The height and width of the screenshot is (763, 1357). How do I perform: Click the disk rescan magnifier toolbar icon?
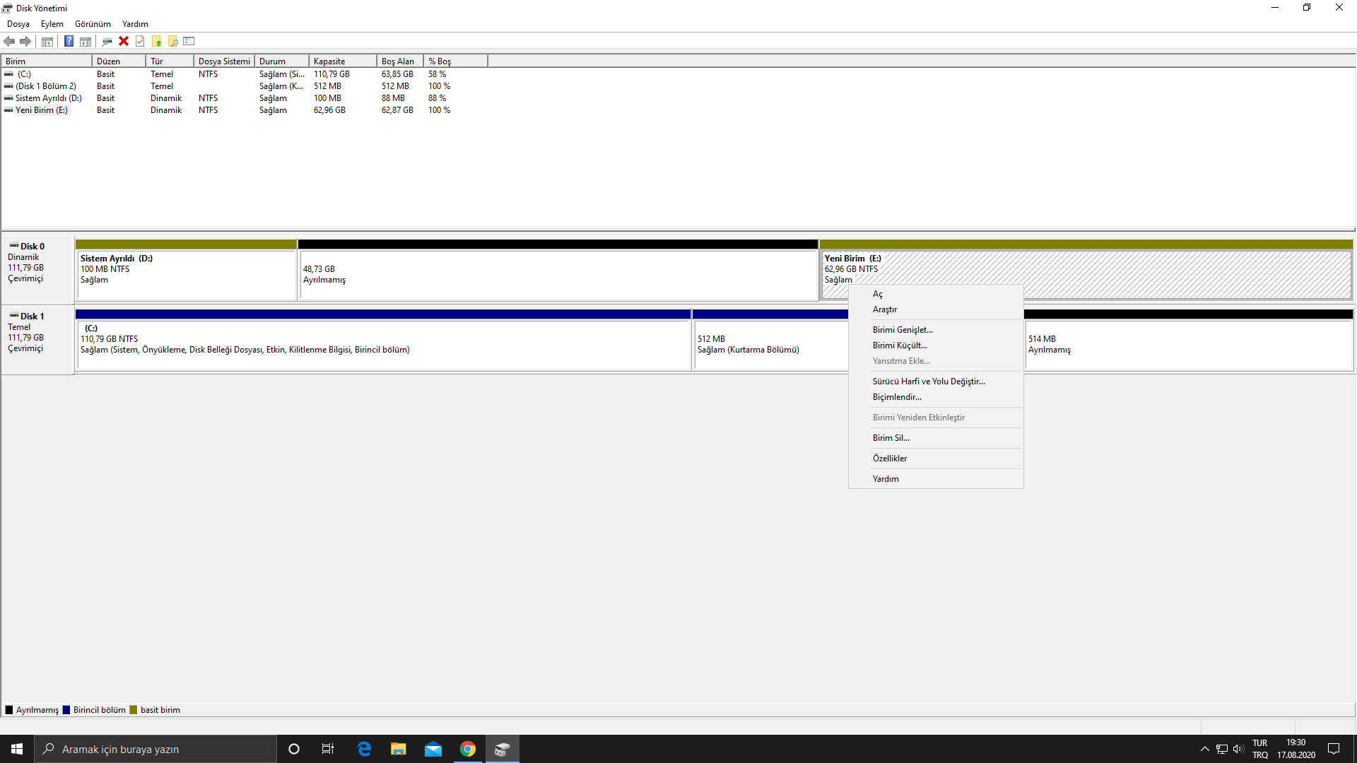(x=107, y=41)
